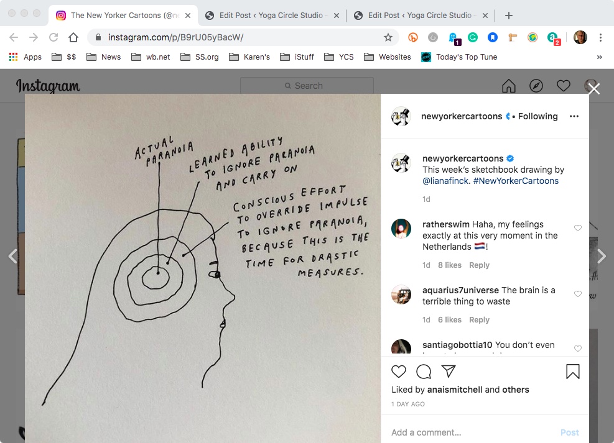
Task: Go to next post arrow
Action: tap(602, 257)
